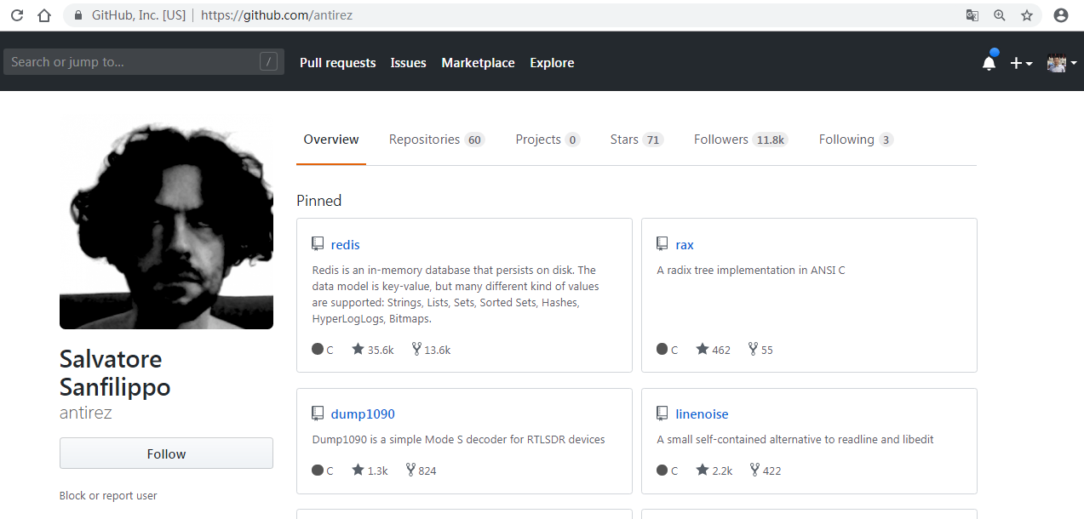1084x519 pixels.
Task: Click the lock site-security icon
Action: tap(79, 15)
